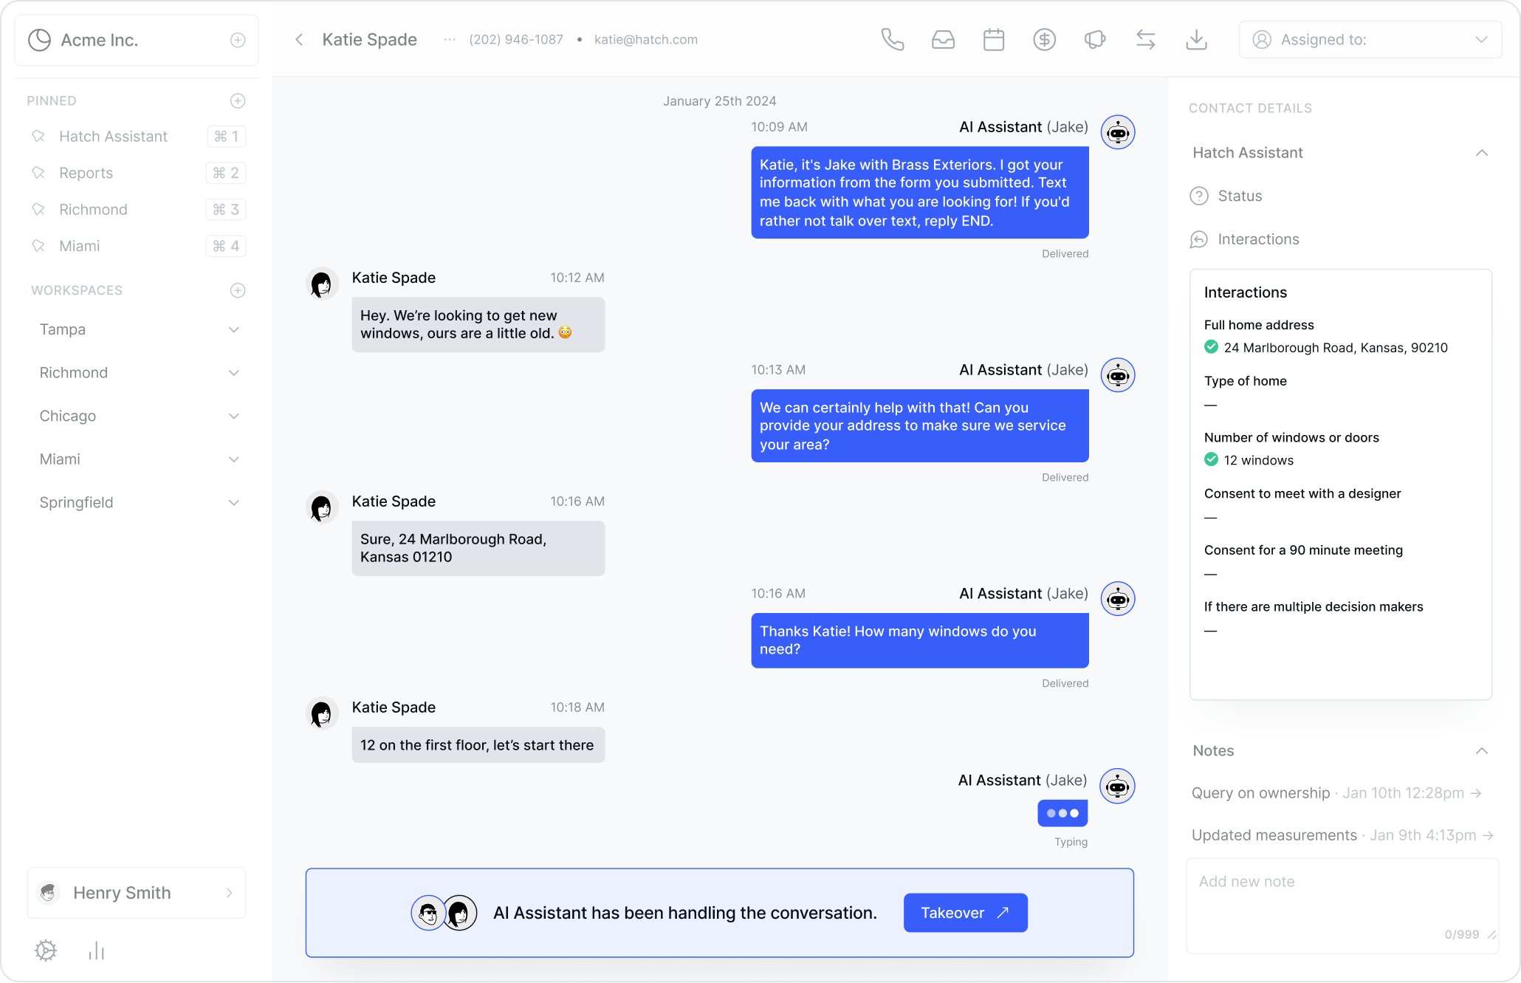1521x983 pixels.
Task: Open the calendar scheduling icon
Action: (x=993, y=39)
